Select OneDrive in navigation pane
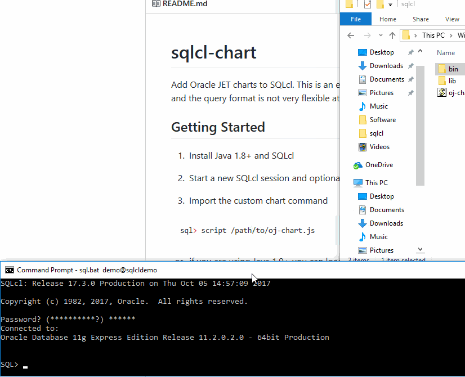 [379, 165]
